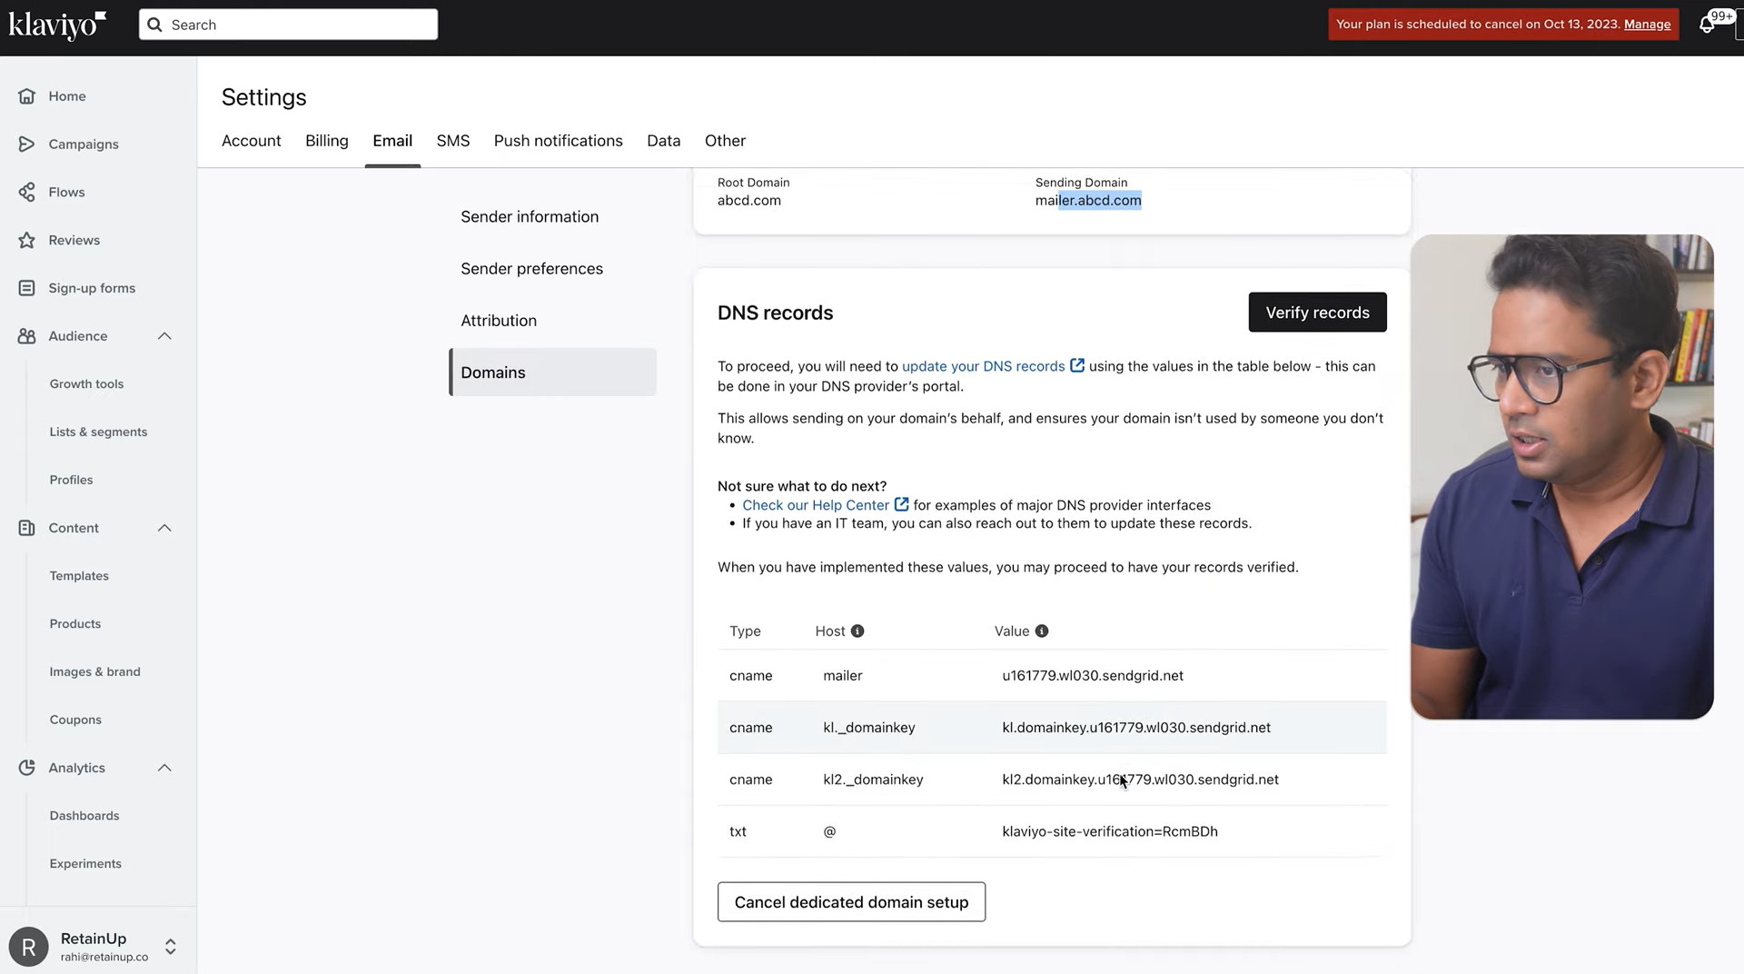
Task: Click the Campaigns paper-plane icon
Action: click(x=26, y=144)
